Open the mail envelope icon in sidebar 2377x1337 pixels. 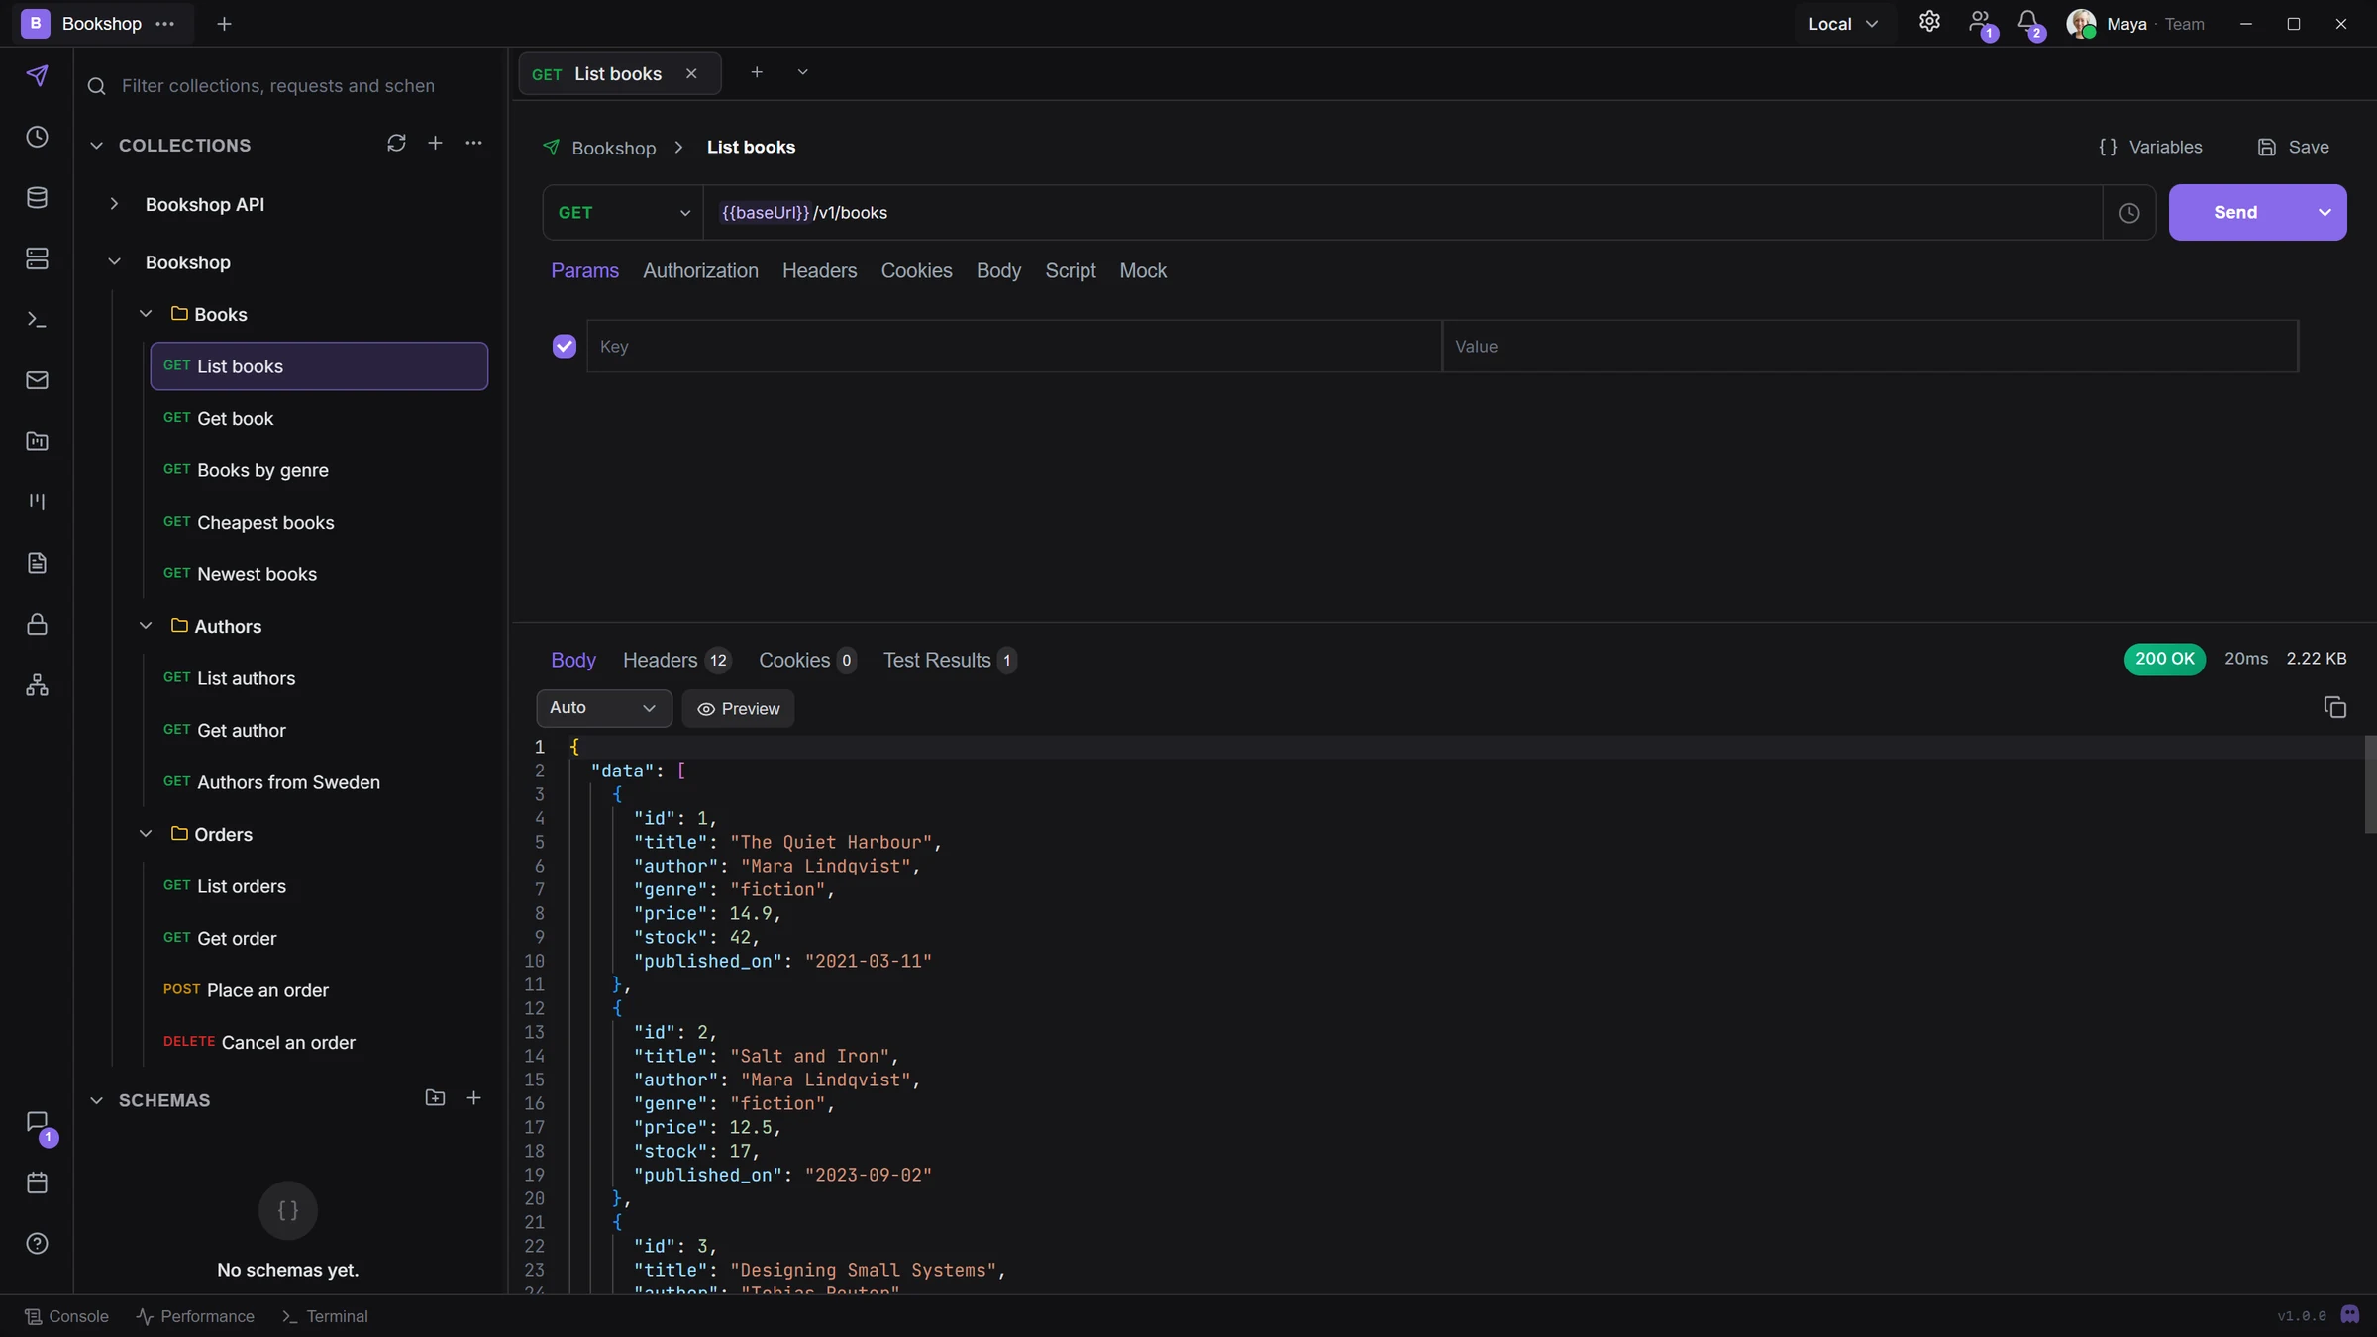point(37,380)
